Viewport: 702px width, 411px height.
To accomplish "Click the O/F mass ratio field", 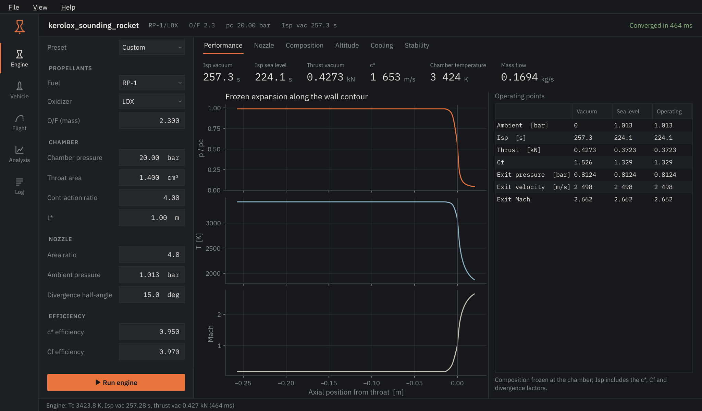I will coord(152,121).
